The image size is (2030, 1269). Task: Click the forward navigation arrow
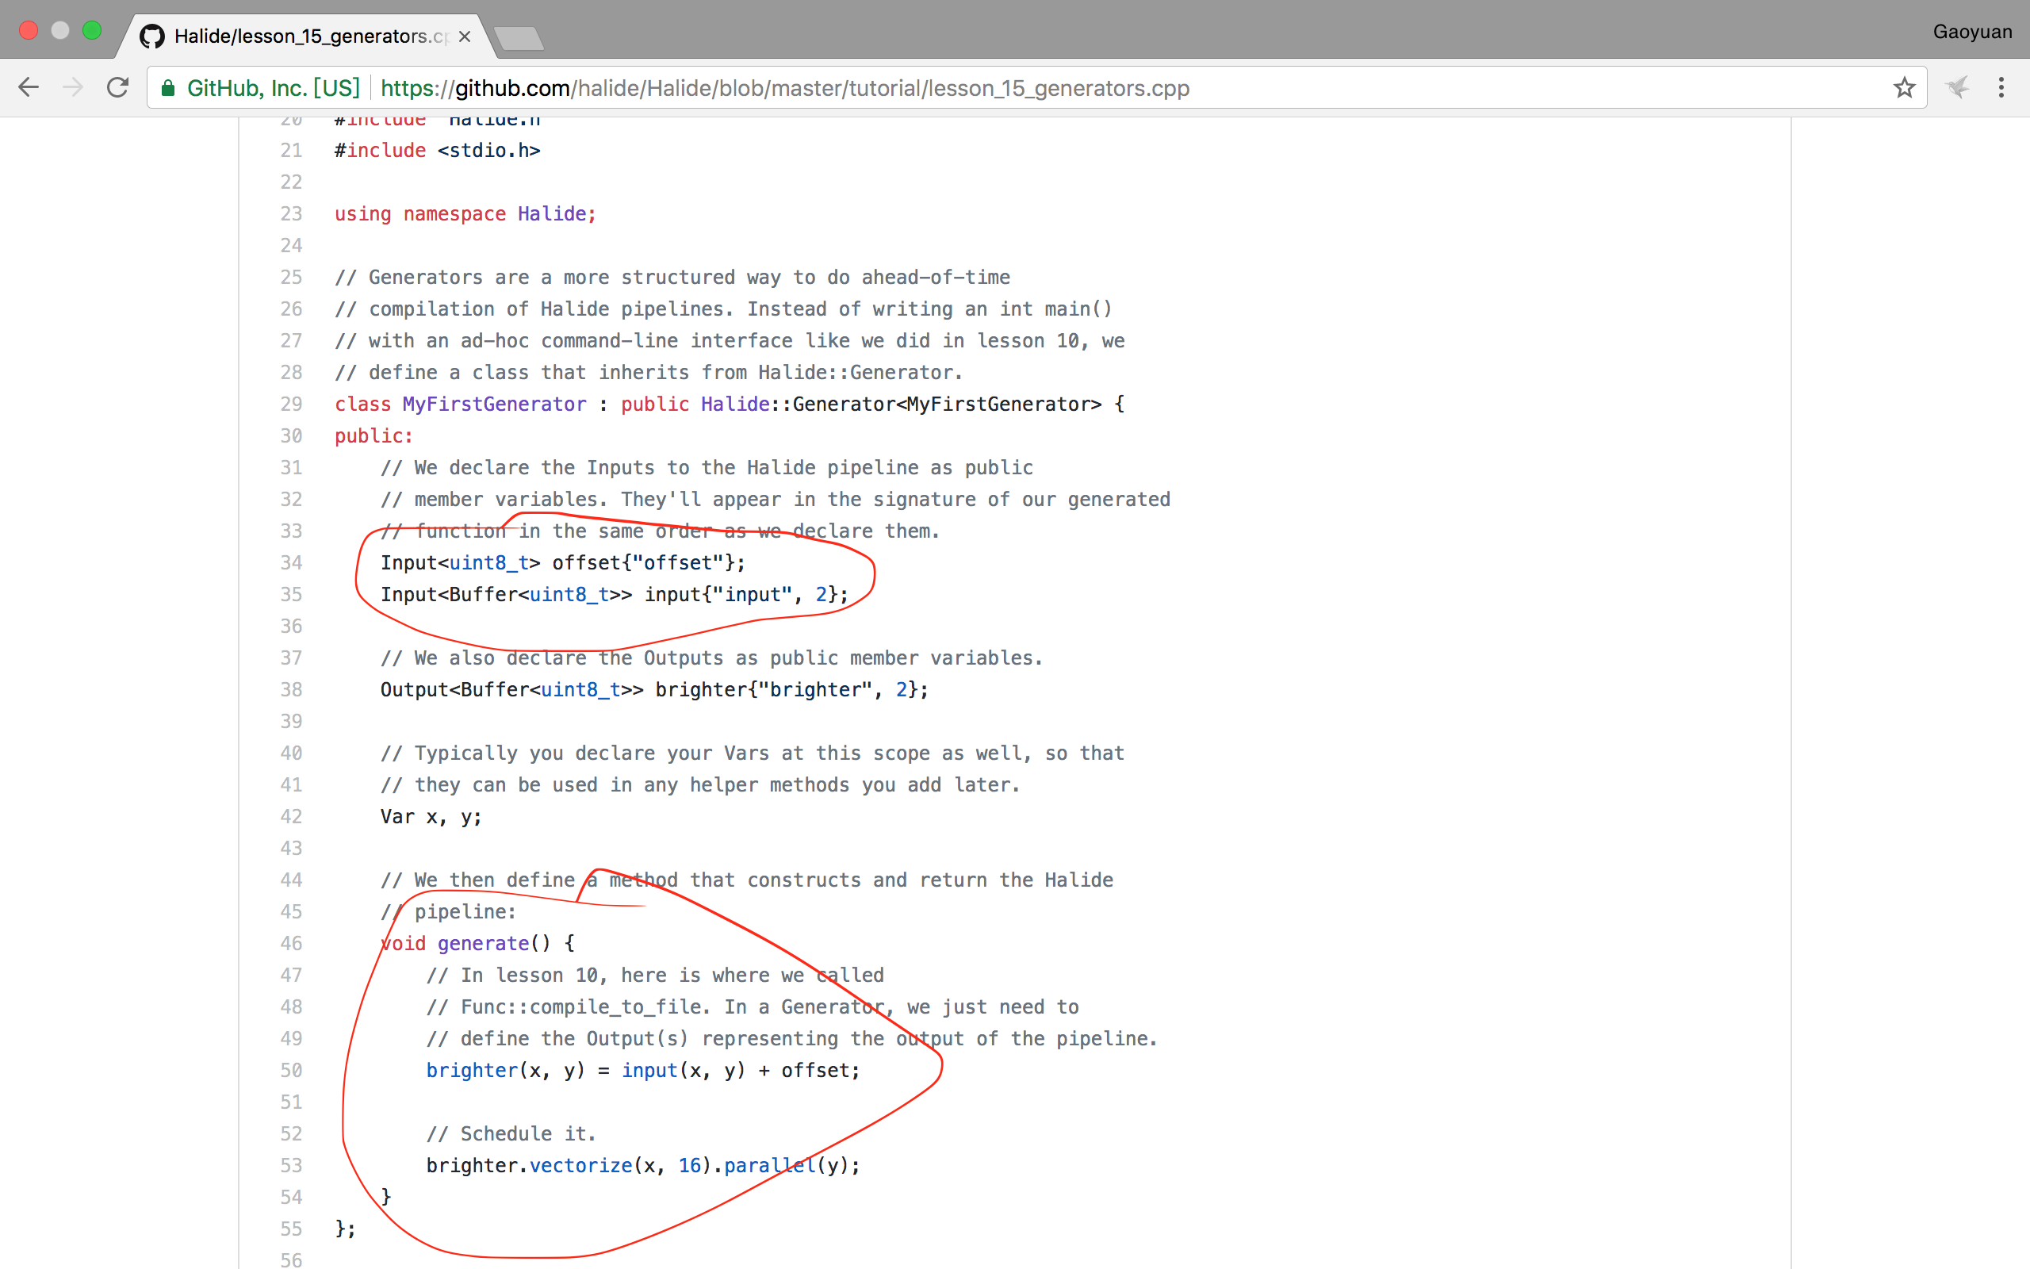(74, 87)
